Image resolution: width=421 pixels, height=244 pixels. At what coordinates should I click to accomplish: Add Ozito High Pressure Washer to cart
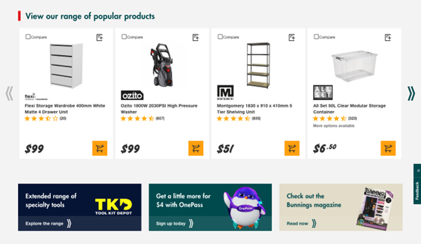coord(196,149)
